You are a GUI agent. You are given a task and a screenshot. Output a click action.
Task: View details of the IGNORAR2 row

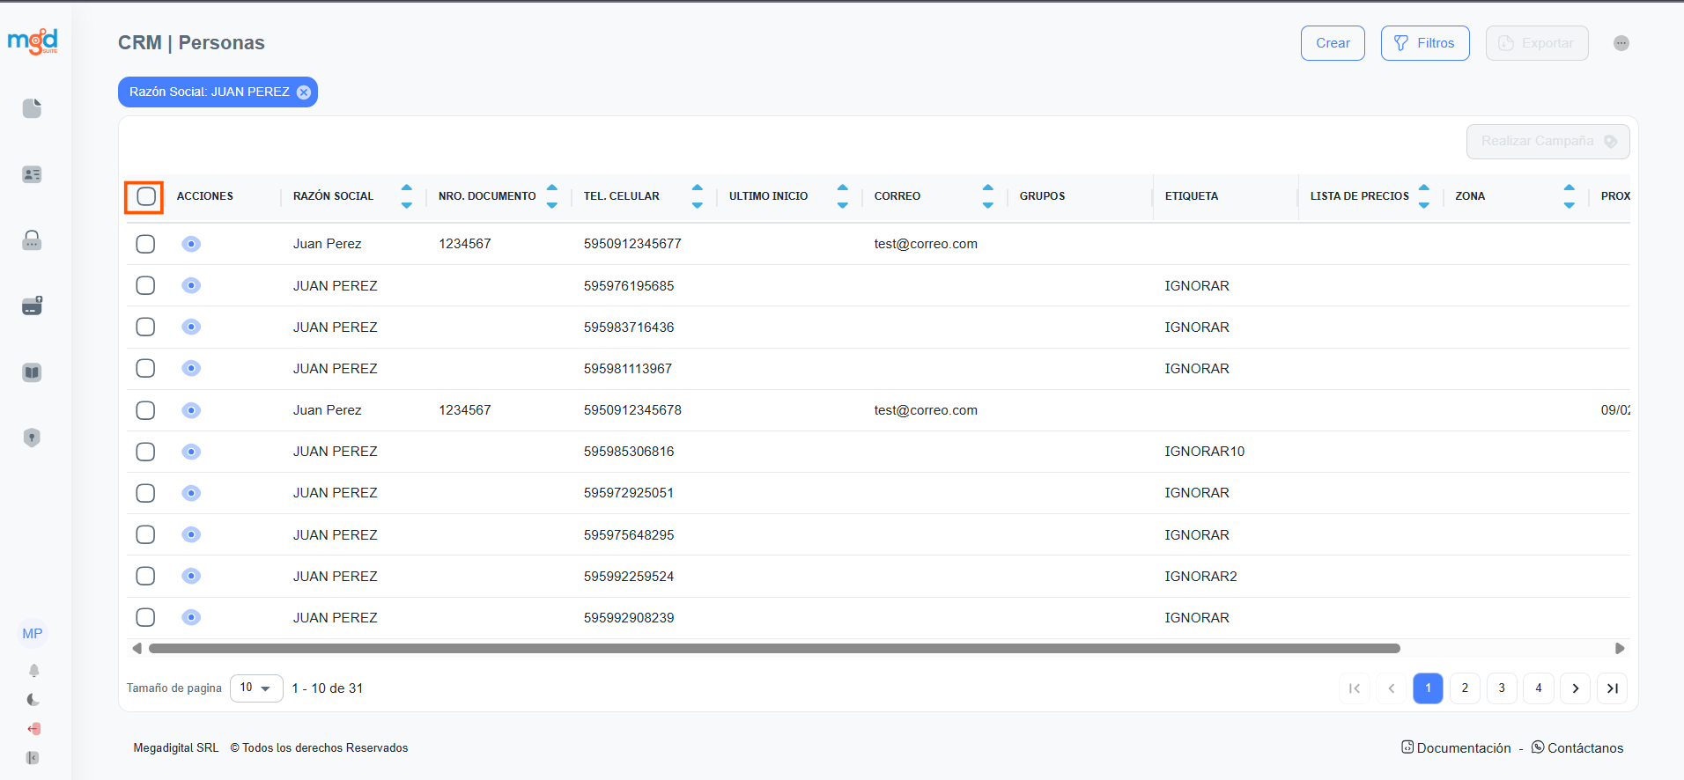191,576
